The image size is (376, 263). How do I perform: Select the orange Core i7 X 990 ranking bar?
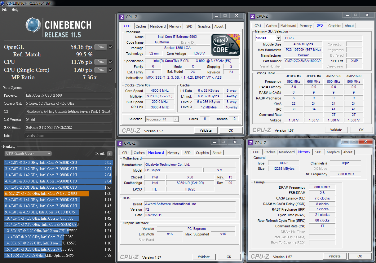[x=46, y=194]
